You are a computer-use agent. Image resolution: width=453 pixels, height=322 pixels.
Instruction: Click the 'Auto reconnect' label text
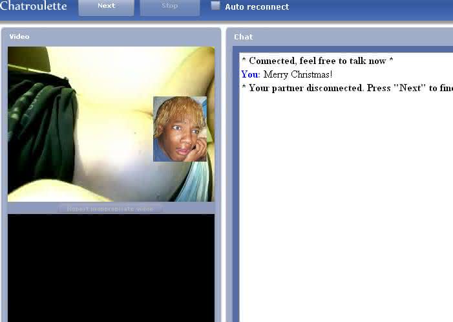tap(257, 7)
